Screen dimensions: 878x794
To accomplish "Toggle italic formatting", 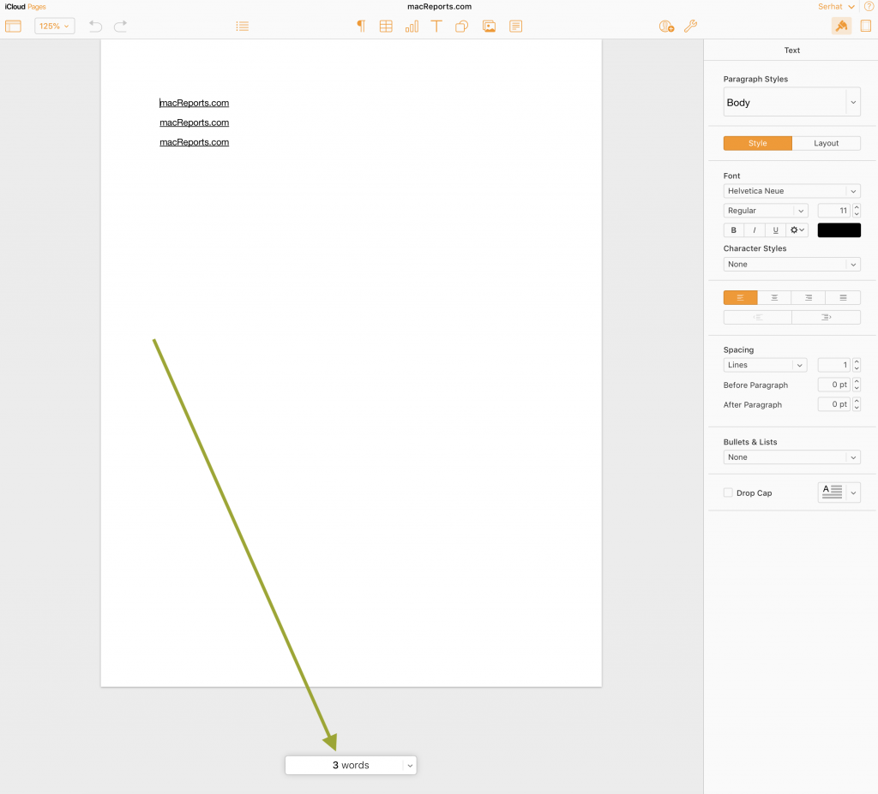I will (x=755, y=230).
